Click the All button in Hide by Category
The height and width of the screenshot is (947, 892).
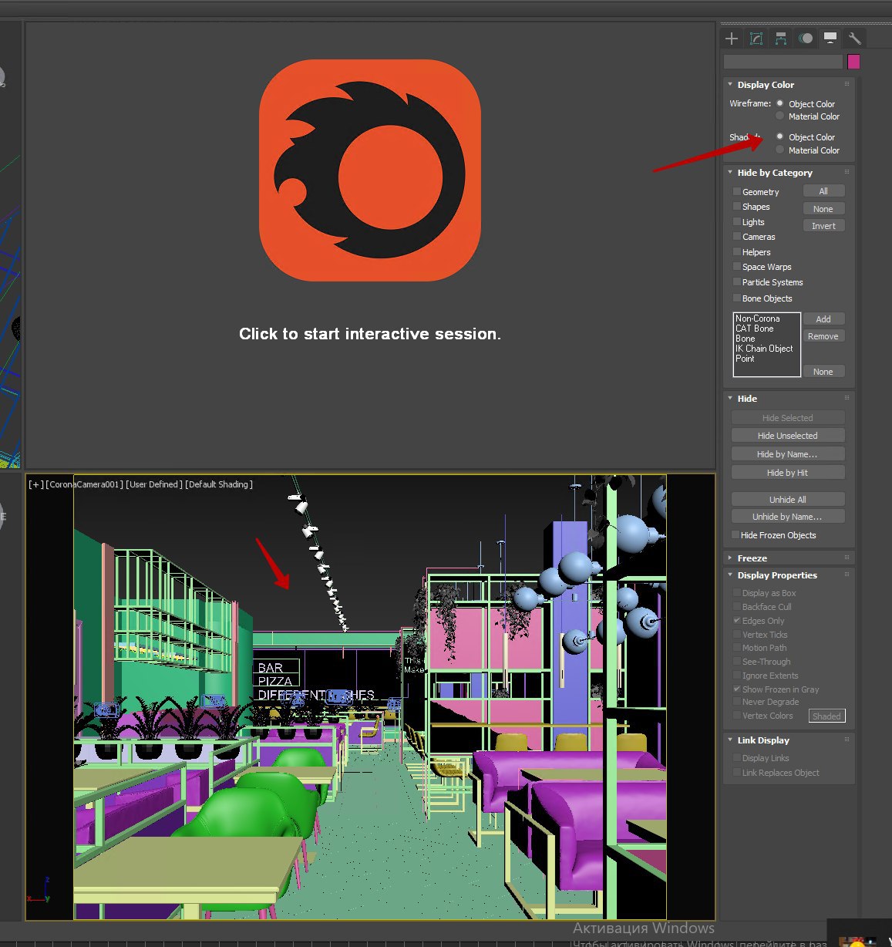click(823, 191)
